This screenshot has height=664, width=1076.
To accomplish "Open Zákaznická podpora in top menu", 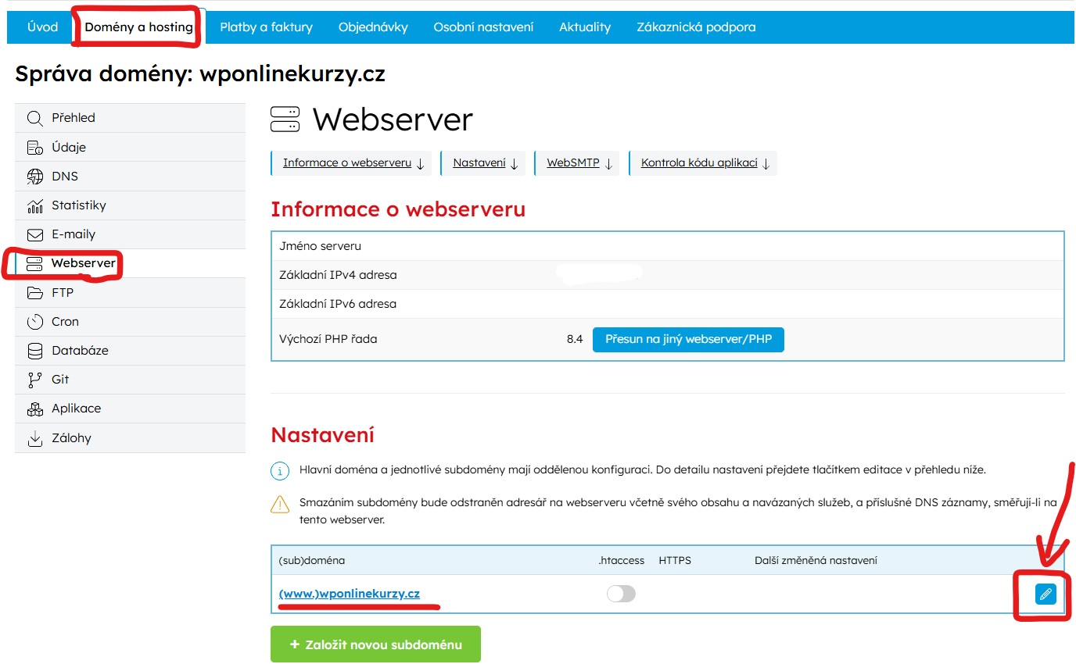I will click(x=696, y=27).
